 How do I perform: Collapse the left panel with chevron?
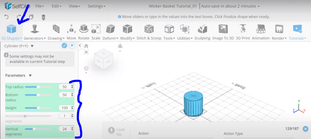[80, 46]
